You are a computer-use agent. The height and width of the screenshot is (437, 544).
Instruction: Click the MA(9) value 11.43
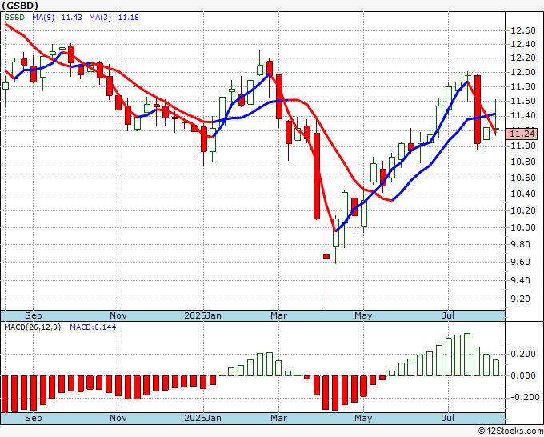click(71, 18)
